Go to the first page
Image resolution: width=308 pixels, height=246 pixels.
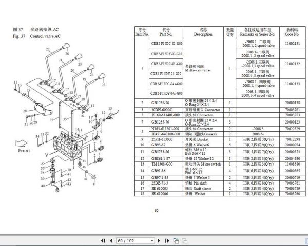click(x=103, y=241)
